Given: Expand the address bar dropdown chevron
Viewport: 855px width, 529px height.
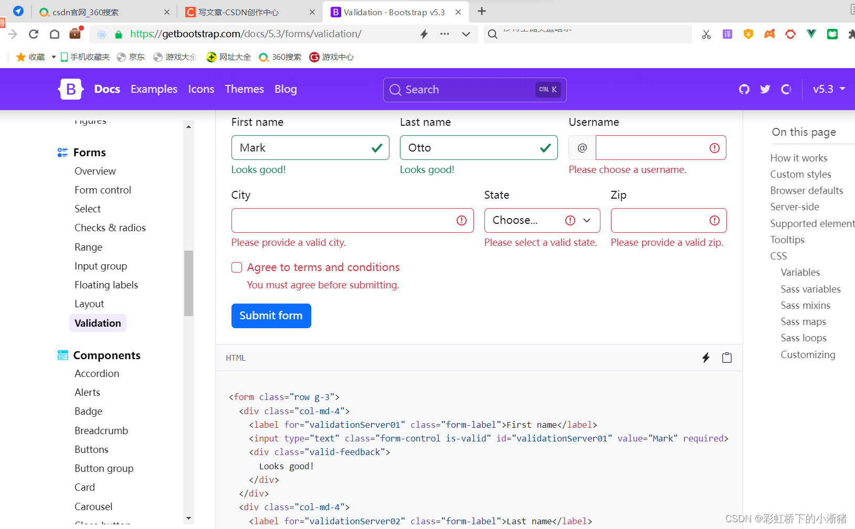Looking at the screenshot, I should [466, 34].
